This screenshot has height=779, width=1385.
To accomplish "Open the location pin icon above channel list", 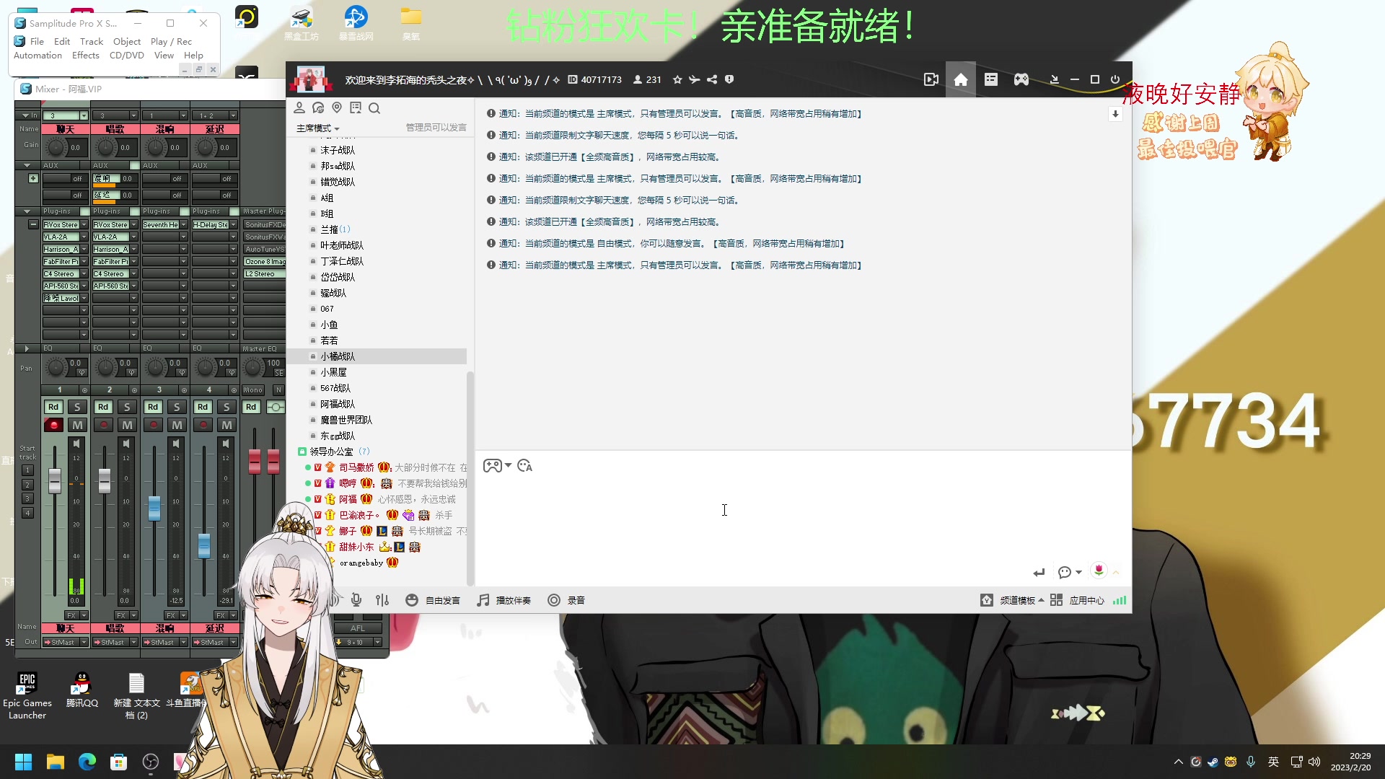I will [x=337, y=108].
